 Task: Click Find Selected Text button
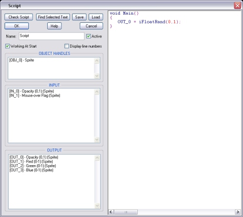pyautogui.click(x=53, y=17)
